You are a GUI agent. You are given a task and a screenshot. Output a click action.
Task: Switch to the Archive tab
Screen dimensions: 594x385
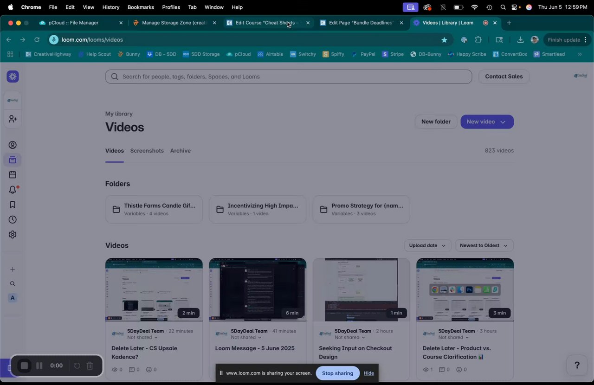[180, 151]
